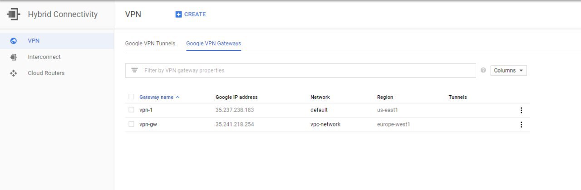Click the CREATE button
Screen dimensions: 581x190
click(191, 15)
